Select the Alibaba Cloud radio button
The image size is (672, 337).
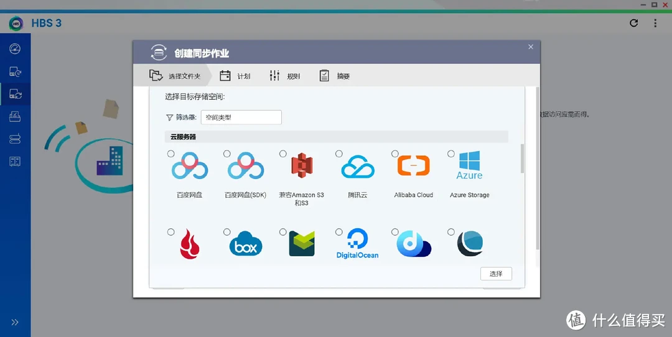395,154
